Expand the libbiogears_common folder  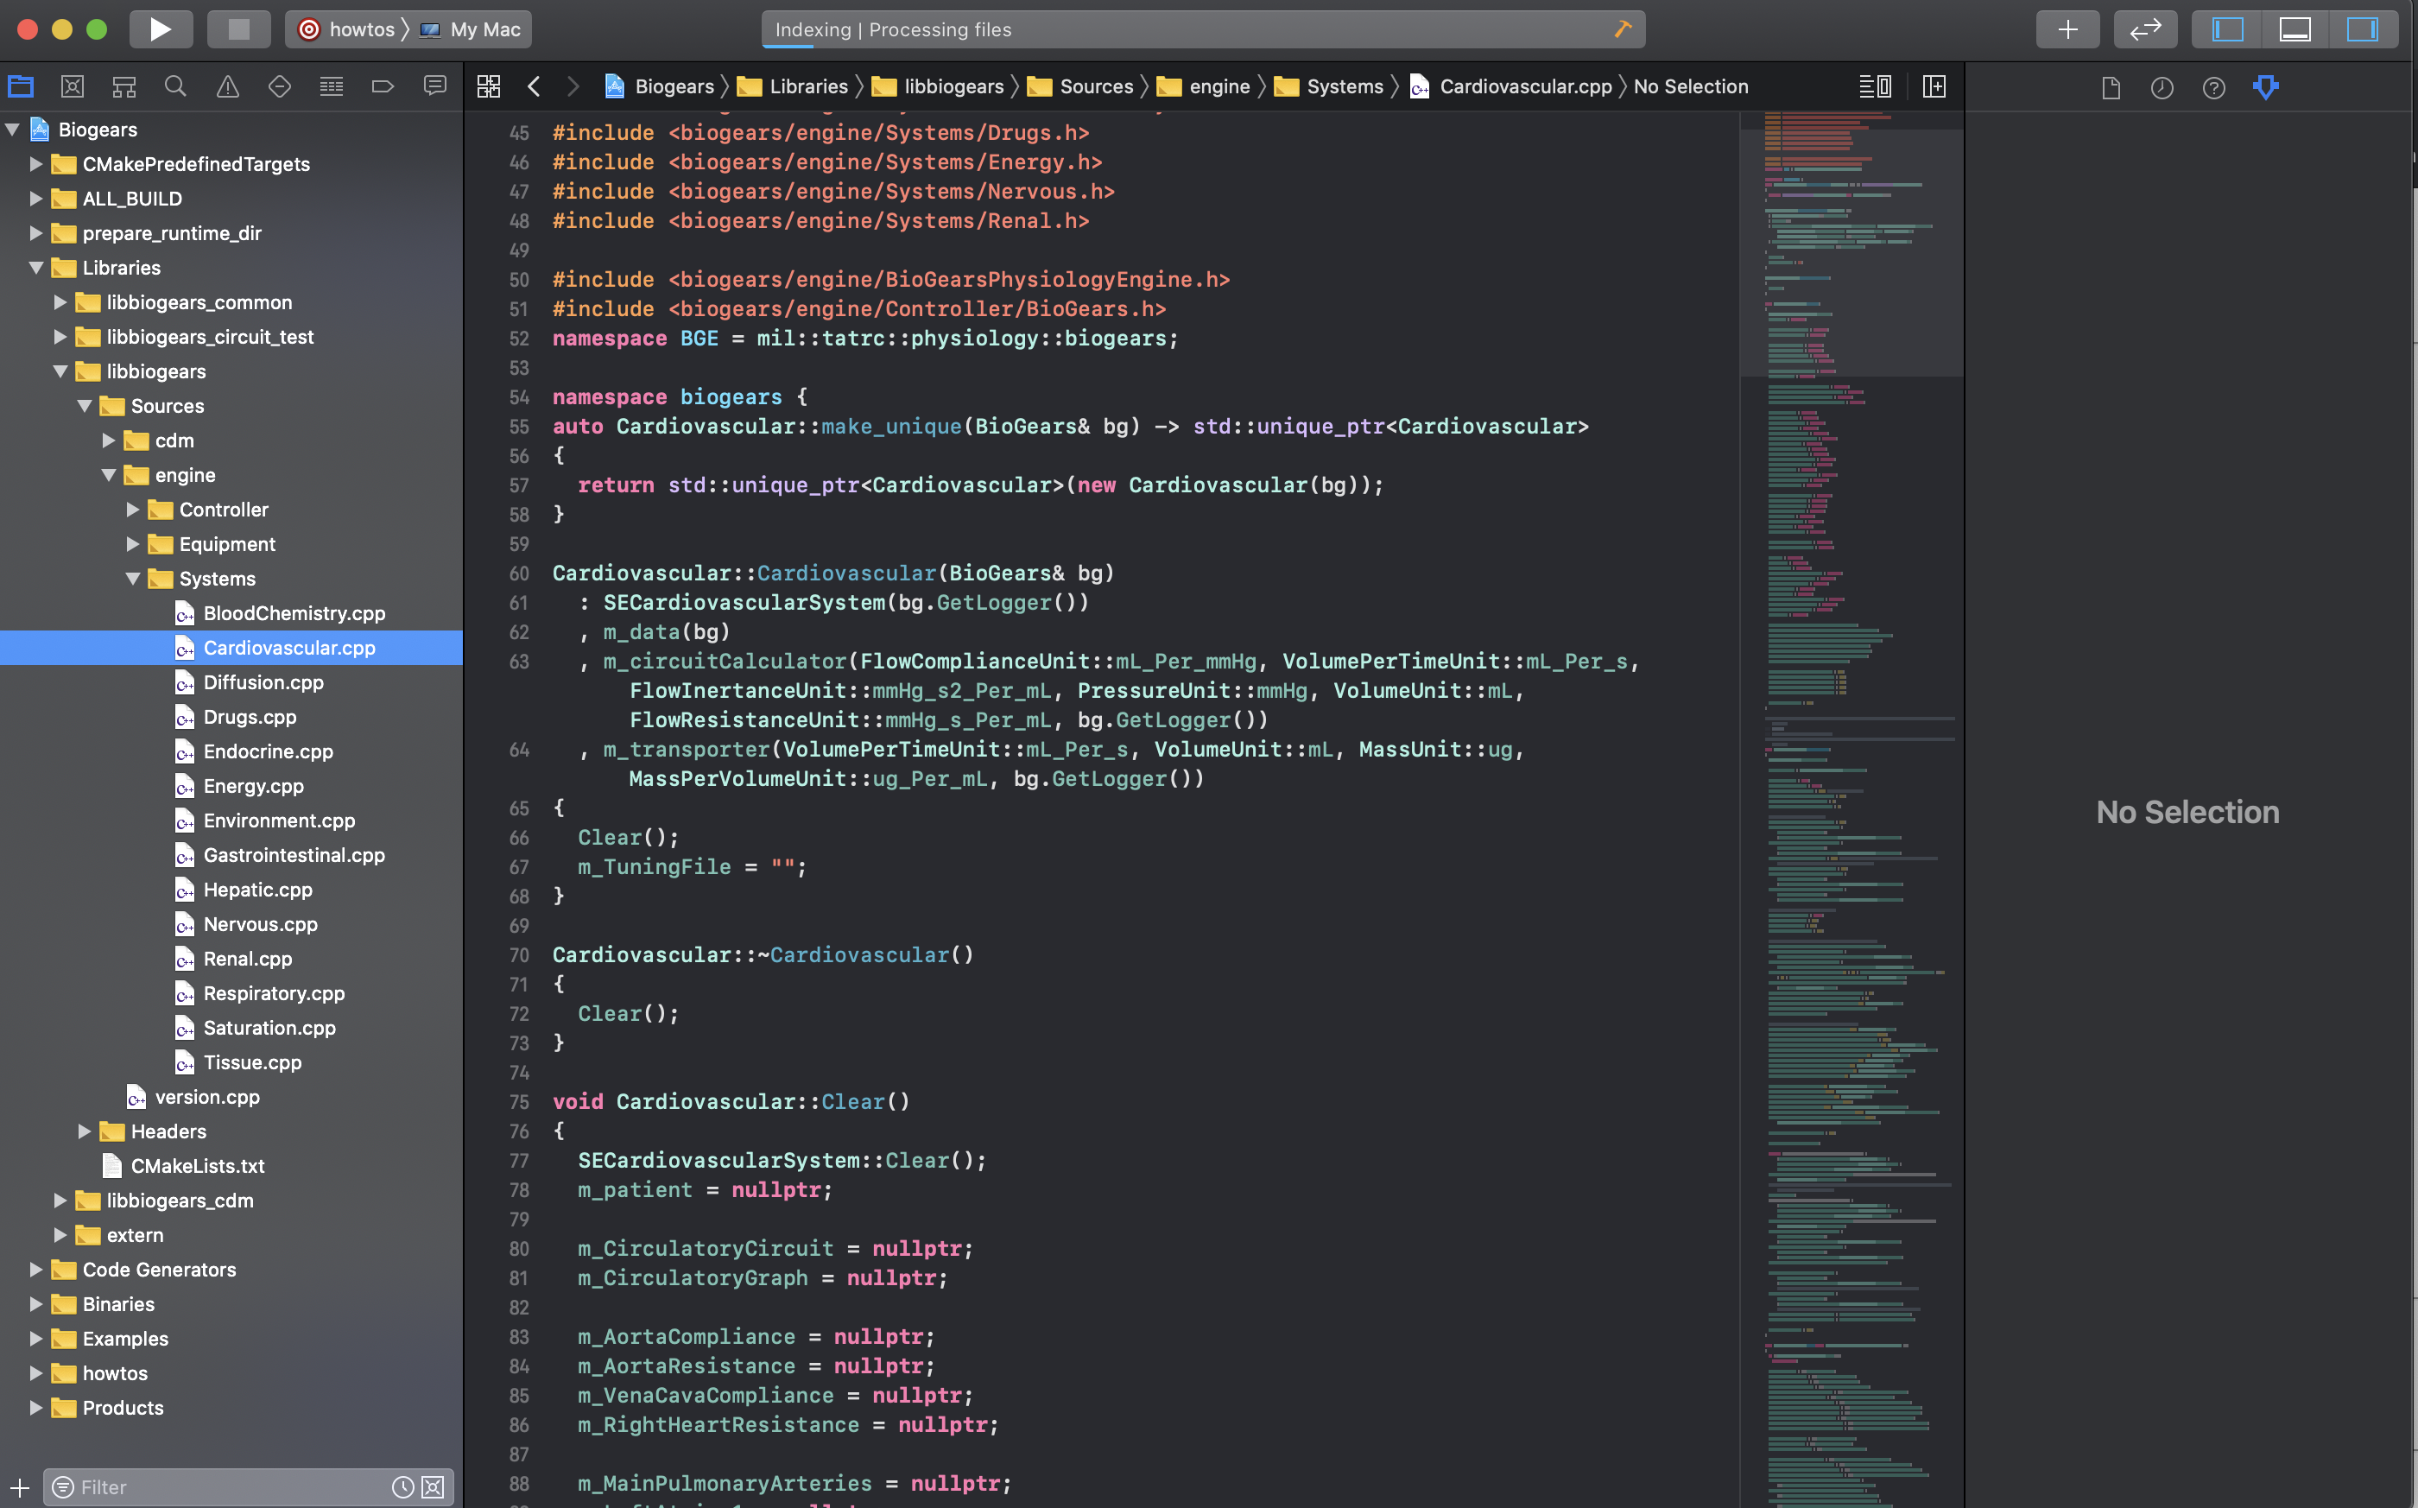[60, 302]
